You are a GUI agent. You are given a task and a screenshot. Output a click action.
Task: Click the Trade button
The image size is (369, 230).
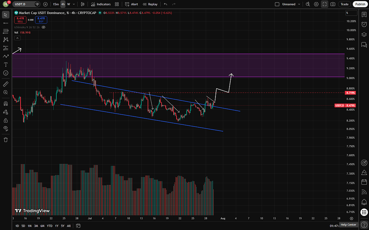(x=344, y=4)
